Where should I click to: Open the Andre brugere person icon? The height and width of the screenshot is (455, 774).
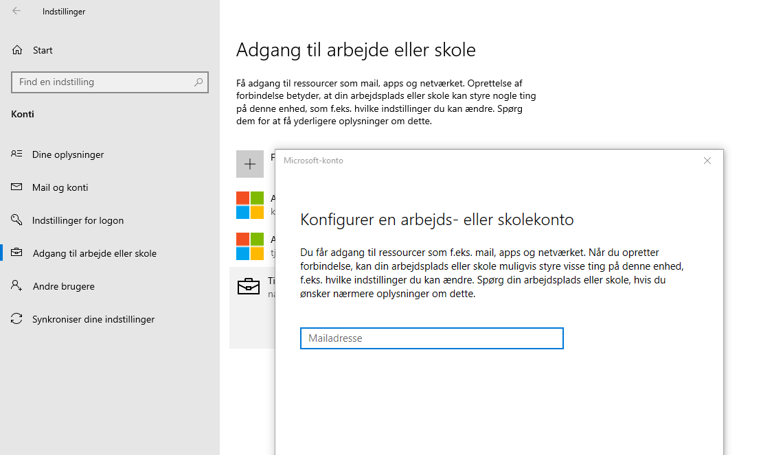(x=16, y=285)
